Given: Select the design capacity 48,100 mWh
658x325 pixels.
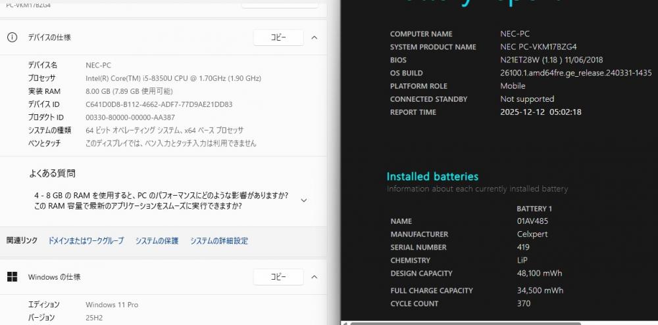Looking at the screenshot, I should [x=540, y=273].
